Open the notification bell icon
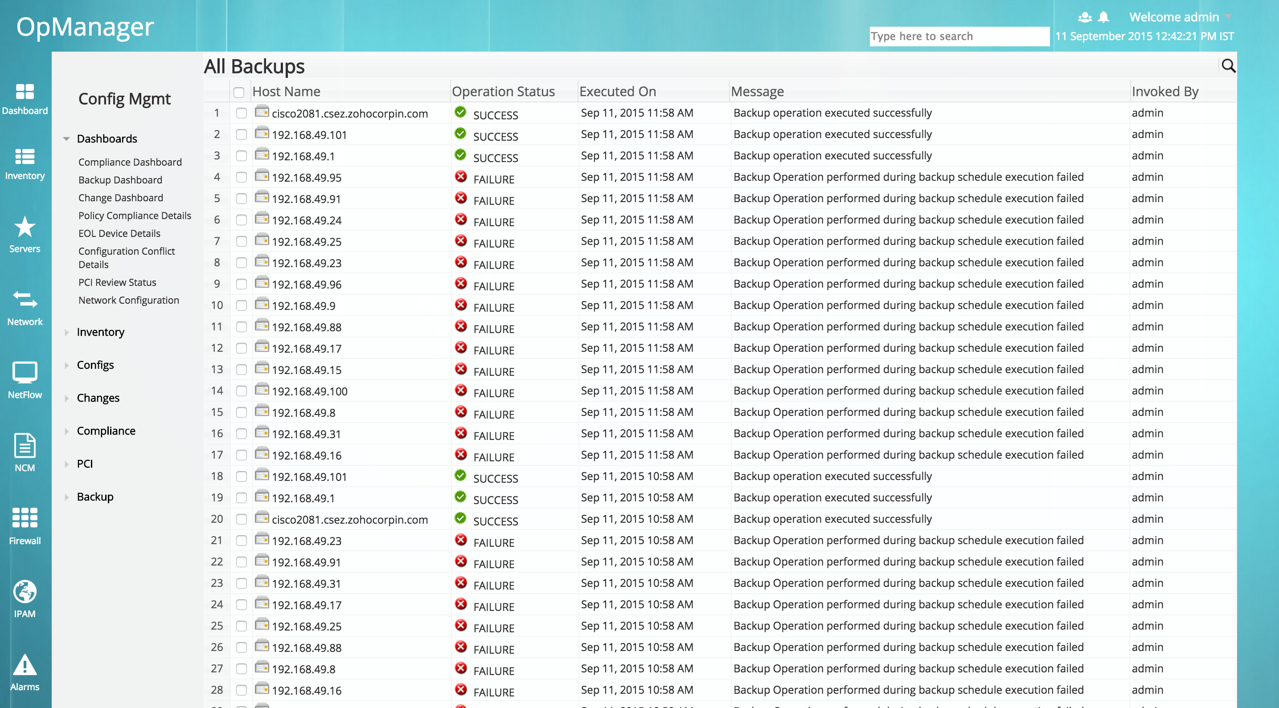The image size is (1279, 708). point(1103,17)
